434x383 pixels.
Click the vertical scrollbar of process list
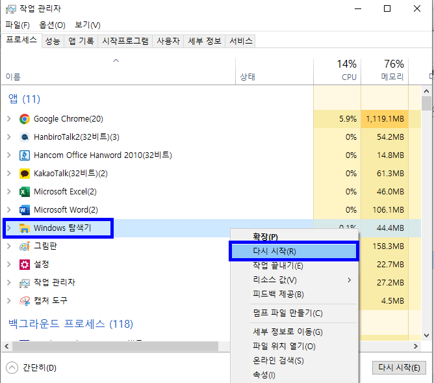pos(426,195)
